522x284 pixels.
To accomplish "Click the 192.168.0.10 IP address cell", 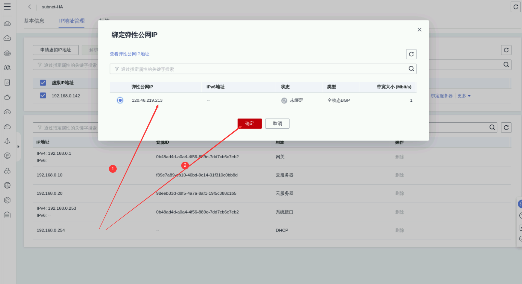I will pyautogui.click(x=49, y=175).
